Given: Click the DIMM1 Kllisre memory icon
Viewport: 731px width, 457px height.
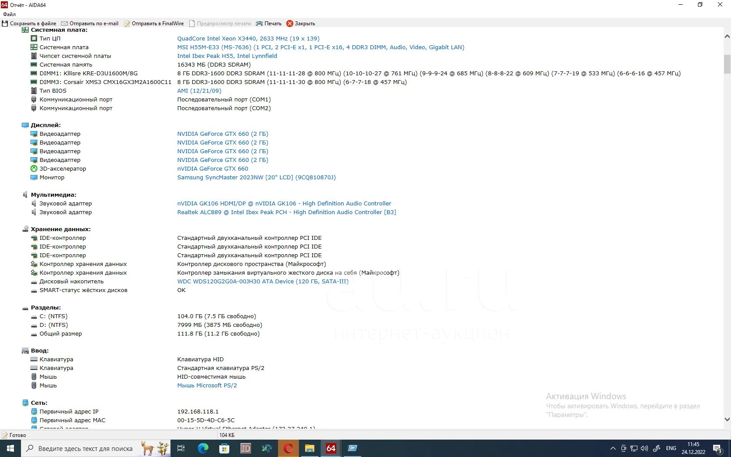Looking at the screenshot, I should click(x=34, y=73).
